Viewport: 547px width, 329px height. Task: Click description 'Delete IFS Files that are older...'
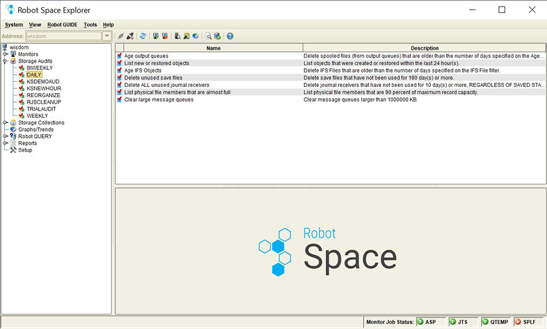point(402,70)
